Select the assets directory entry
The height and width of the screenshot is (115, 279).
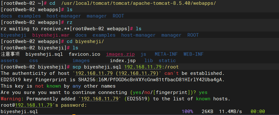pos(9,61)
